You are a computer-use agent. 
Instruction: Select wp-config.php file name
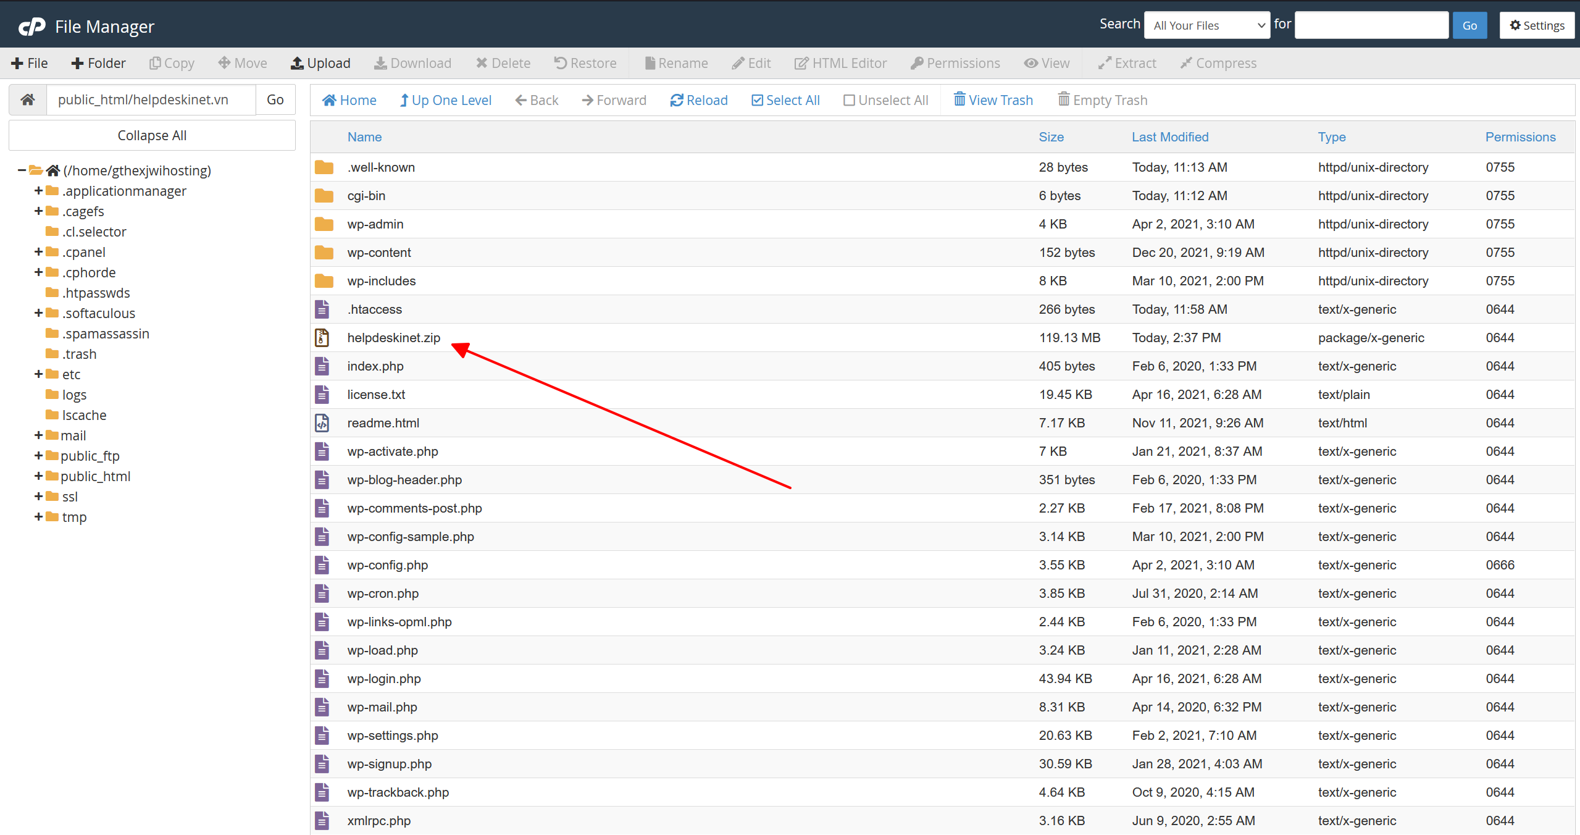(x=388, y=565)
